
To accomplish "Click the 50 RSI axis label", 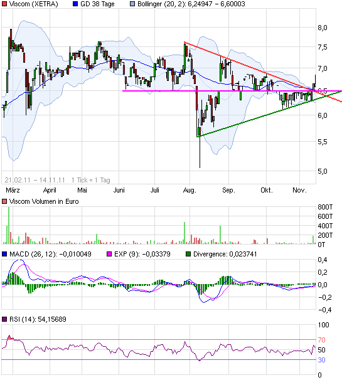I will (321, 350).
